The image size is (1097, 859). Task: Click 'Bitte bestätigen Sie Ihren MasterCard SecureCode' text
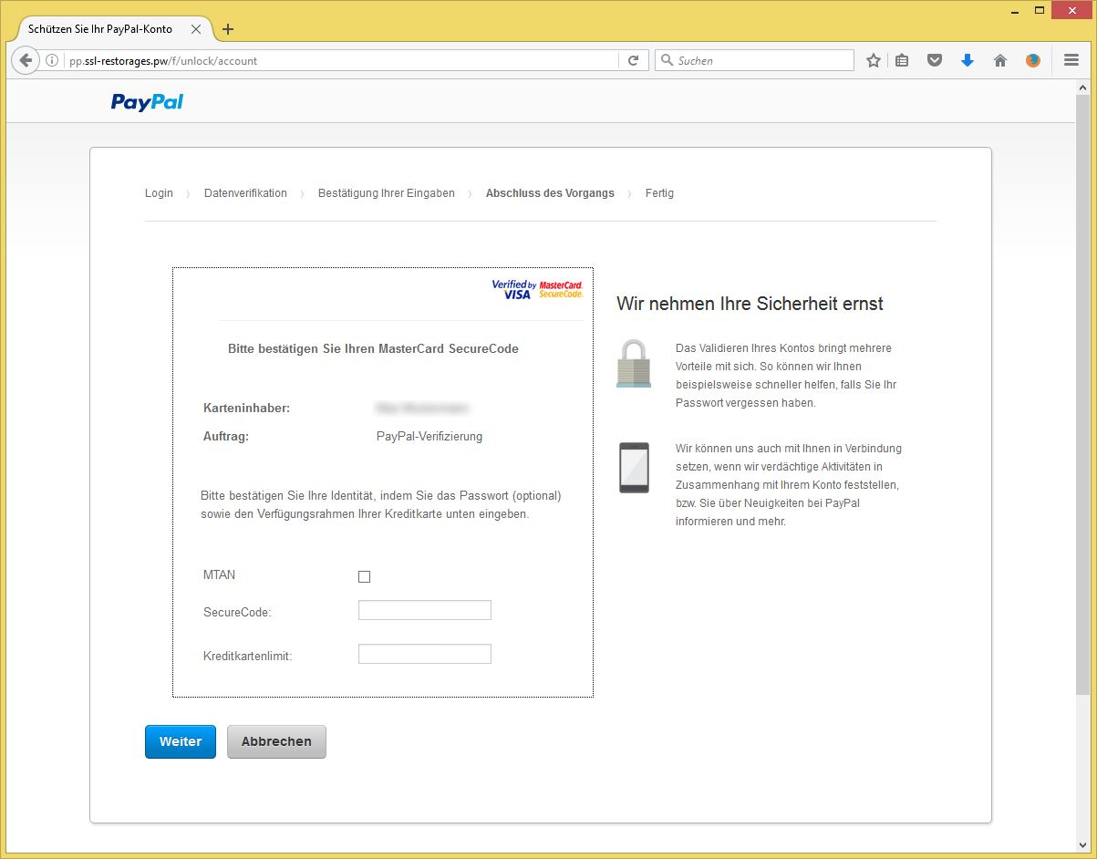click(x=373, y=348)
